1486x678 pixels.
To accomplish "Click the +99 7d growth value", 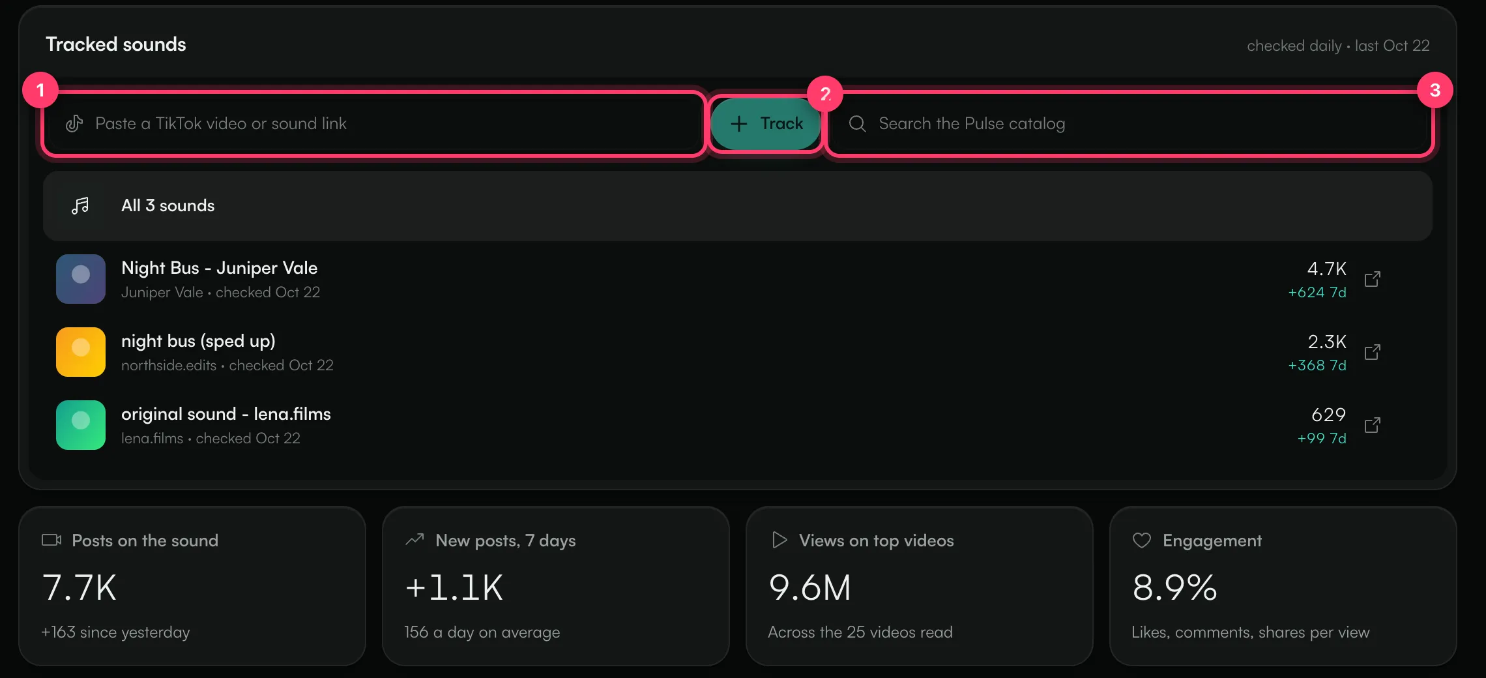I will [x=1322, y=439].
